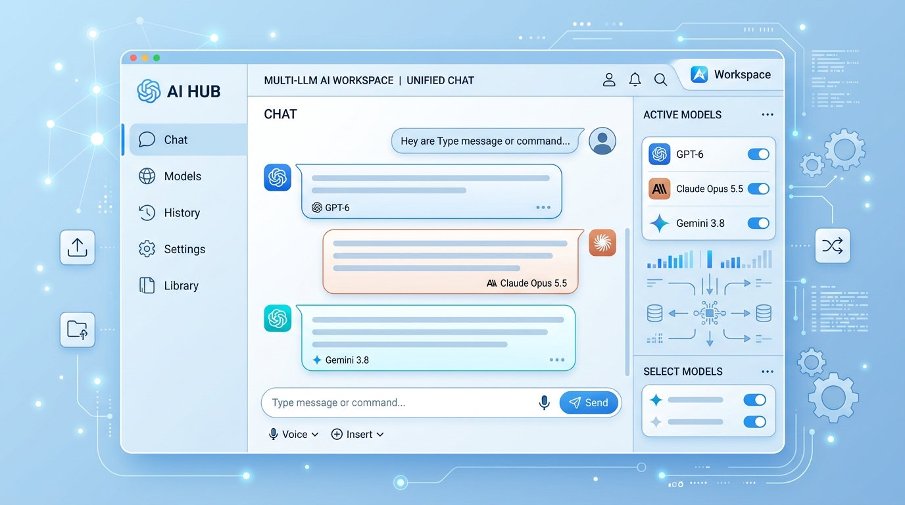The height and width of the screenshot is (505, 905).
Task: Click the orange Claude avatar beside its reply
Action: [x=602, y=243]
